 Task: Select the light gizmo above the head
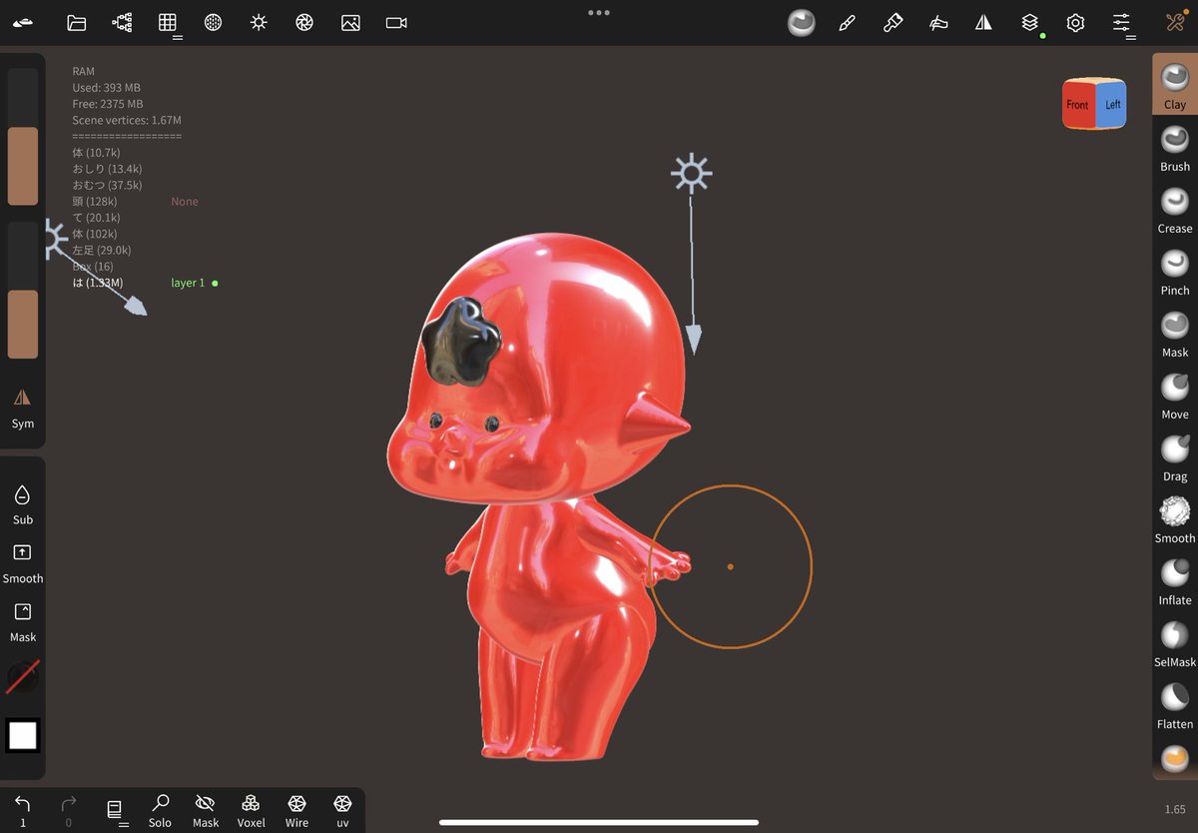[691, 174]
